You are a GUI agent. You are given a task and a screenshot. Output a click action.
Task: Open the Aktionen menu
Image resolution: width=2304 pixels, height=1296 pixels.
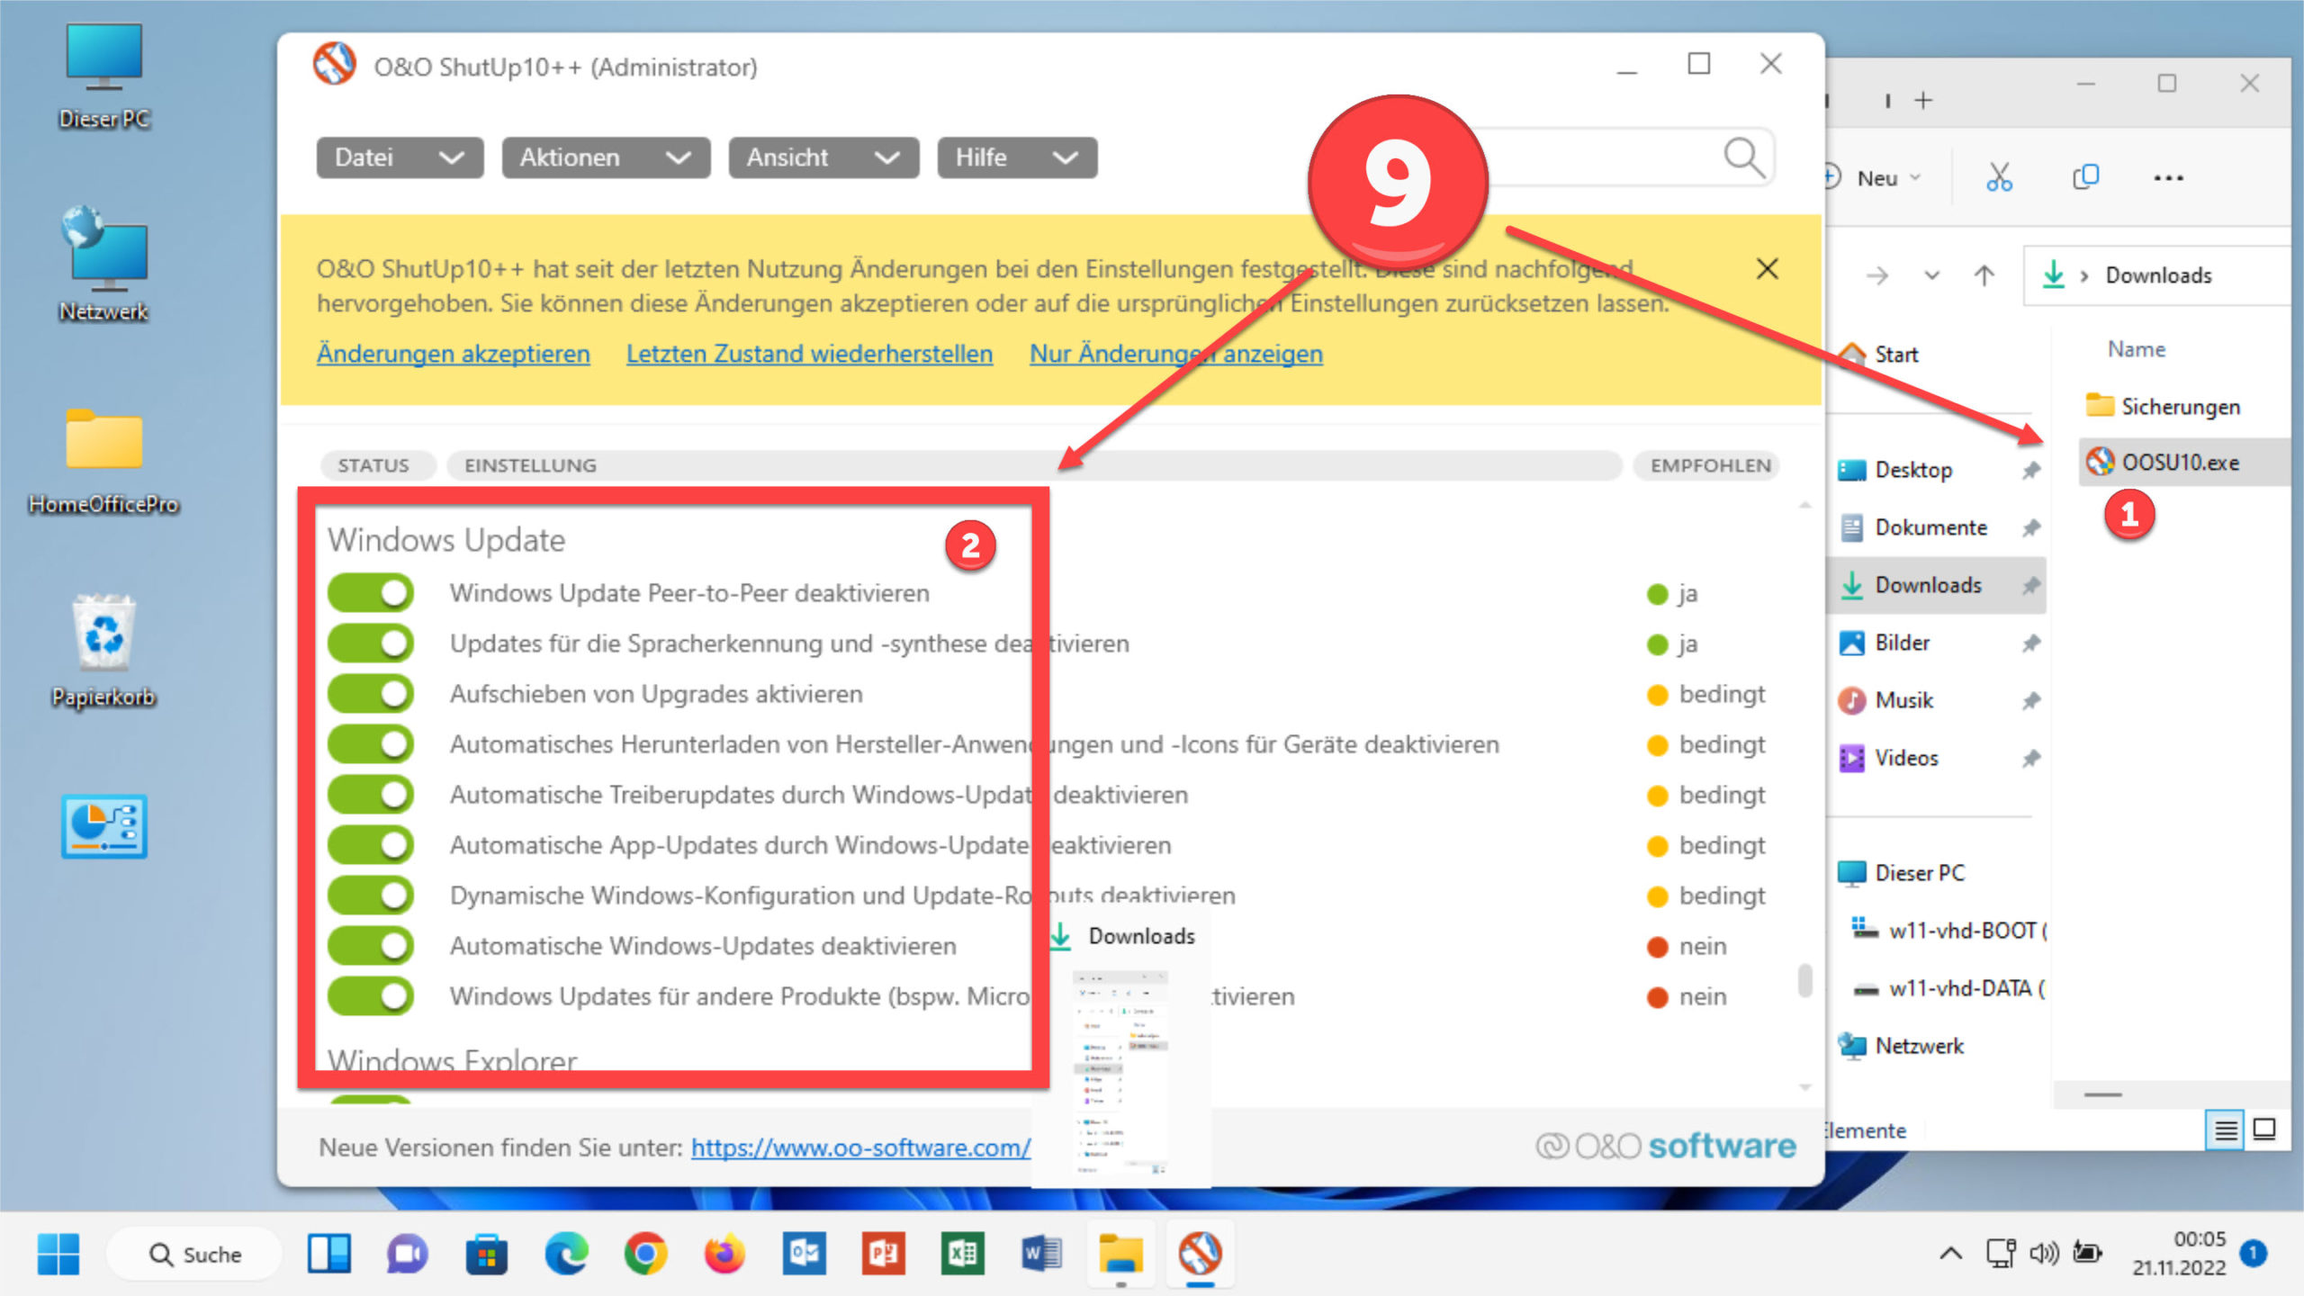point(605,157)
